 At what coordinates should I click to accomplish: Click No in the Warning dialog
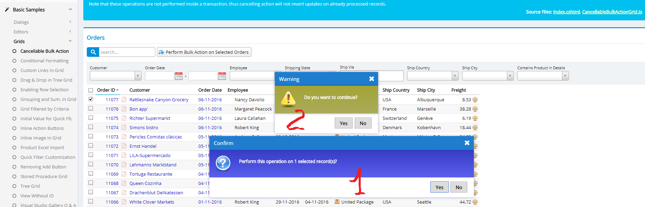pos(363,123)
